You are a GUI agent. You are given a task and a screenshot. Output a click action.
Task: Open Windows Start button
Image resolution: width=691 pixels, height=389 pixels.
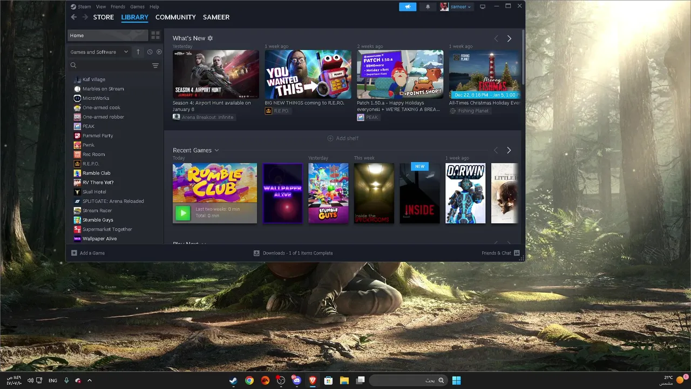pos(457,380)
